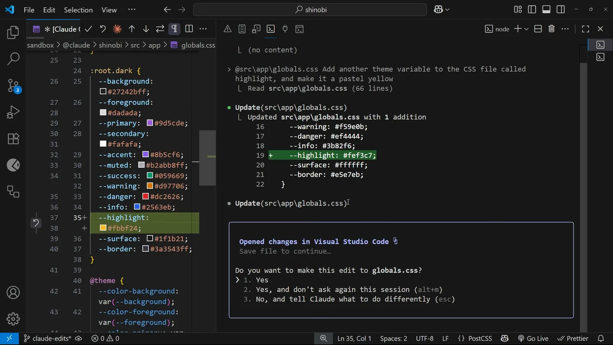Viewport: 613px width, 345px height.
Task: Accept the proposed diff with checkmark icon
Action: coord(89,29)
